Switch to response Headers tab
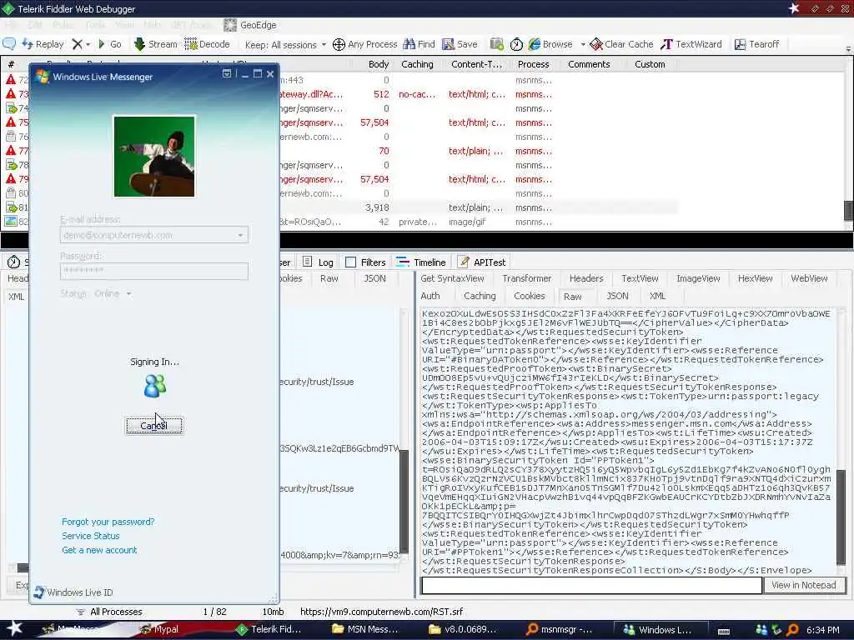The width and height of the screenshot is (854, 640). [x=586, y=278]
